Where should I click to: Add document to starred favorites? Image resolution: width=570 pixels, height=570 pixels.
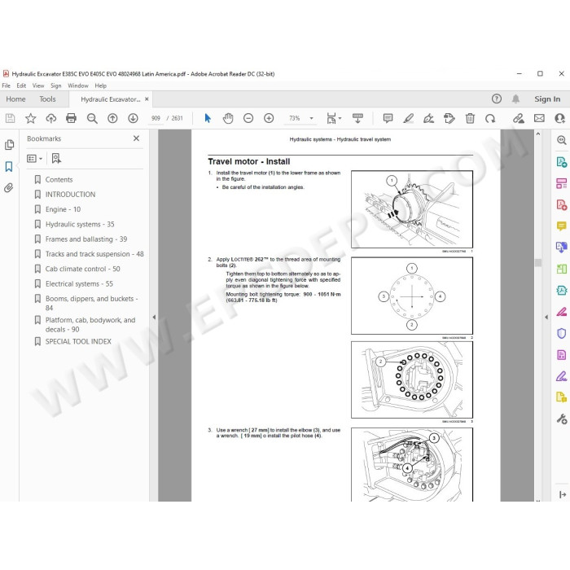[31, 118]
